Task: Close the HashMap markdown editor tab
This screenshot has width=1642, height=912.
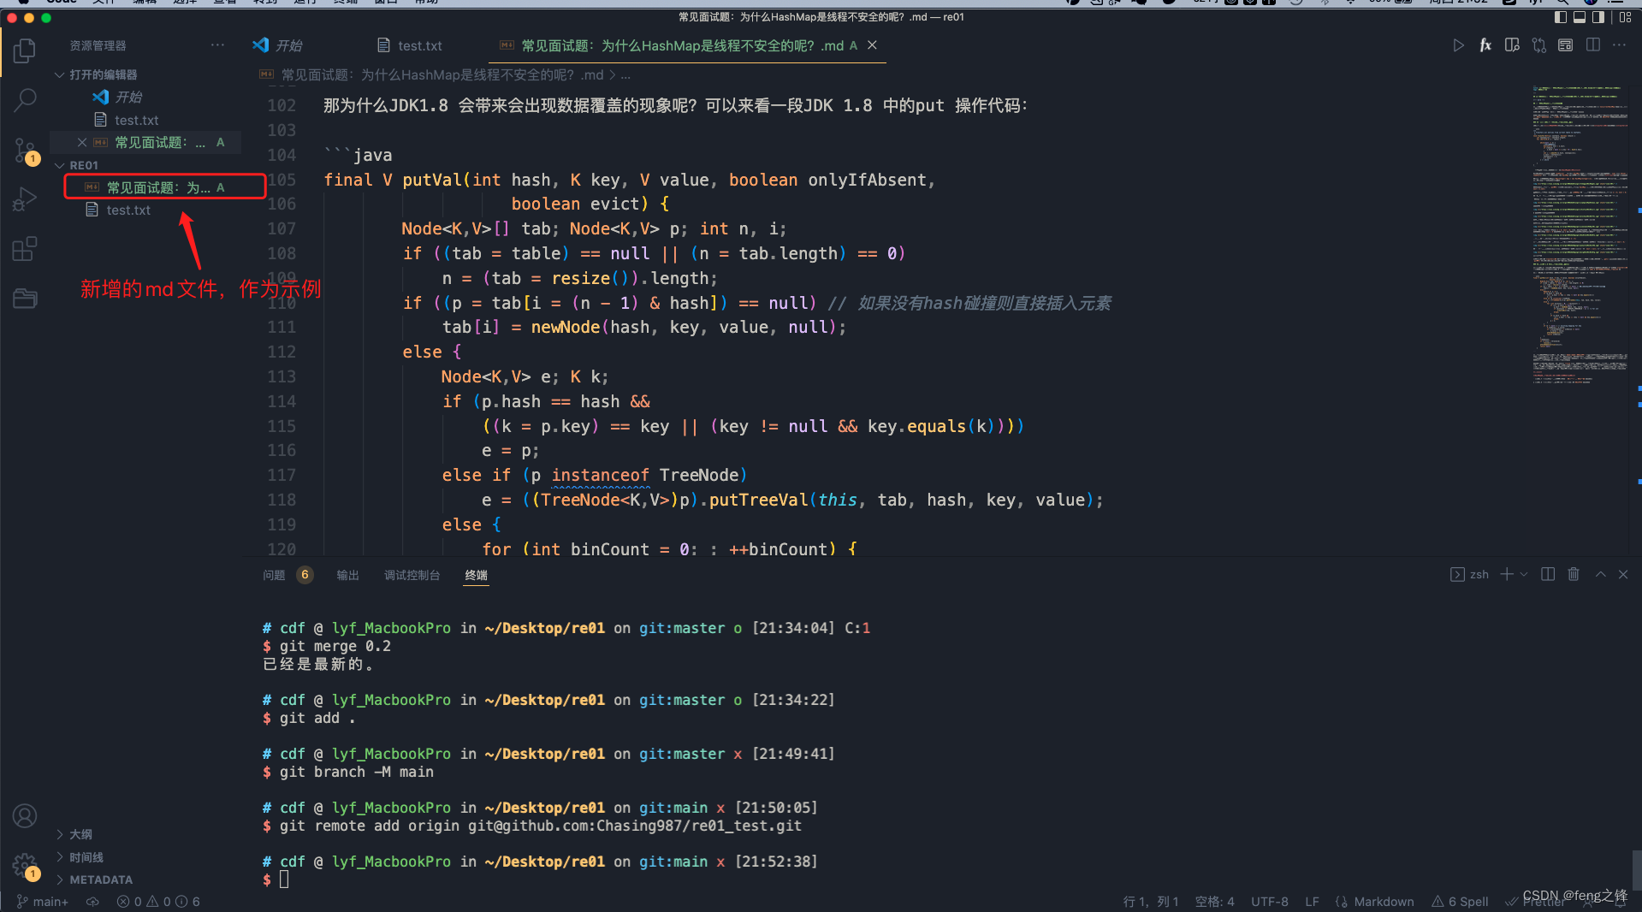Action: point(872,45)
